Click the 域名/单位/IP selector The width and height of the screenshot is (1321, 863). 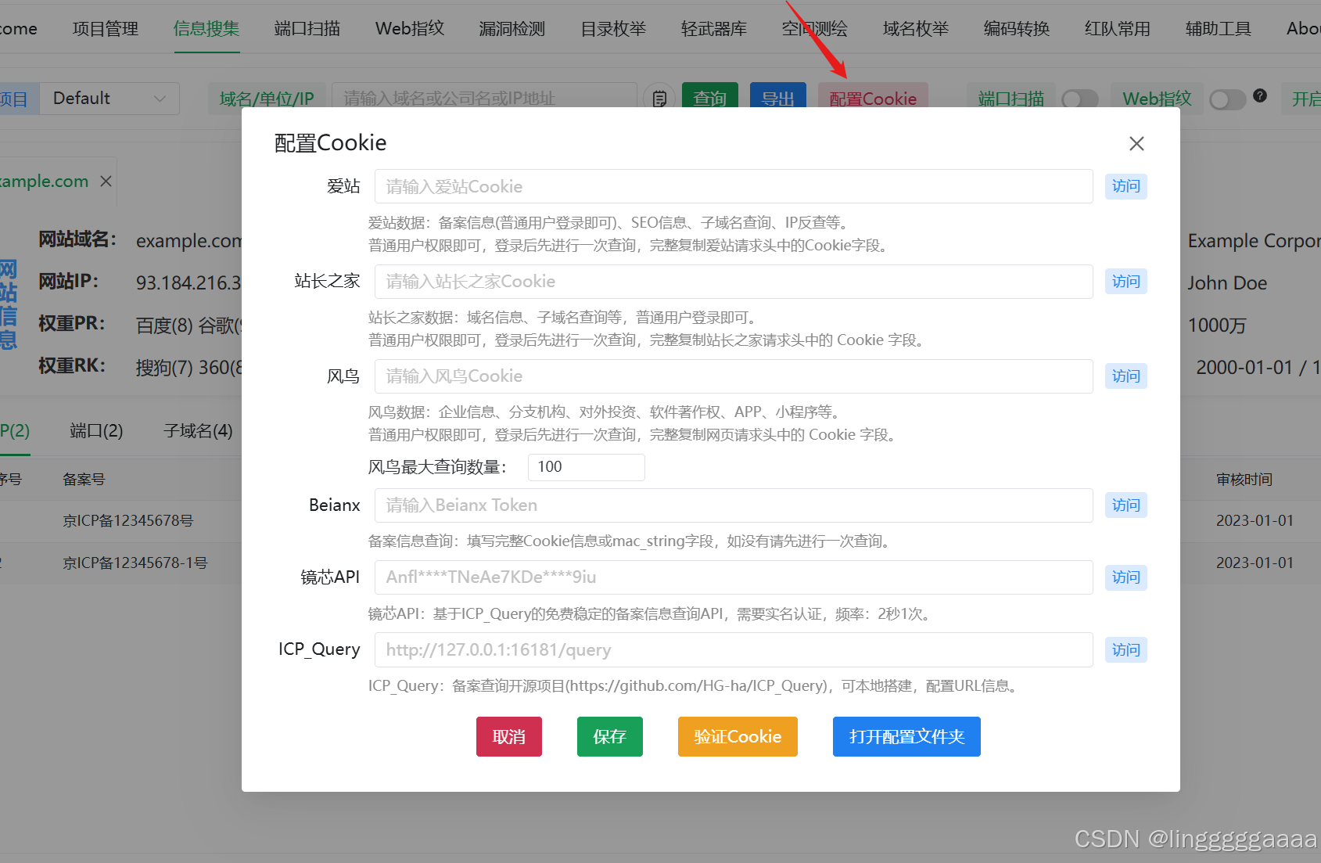pyautogui.click(x=267, y=98)
